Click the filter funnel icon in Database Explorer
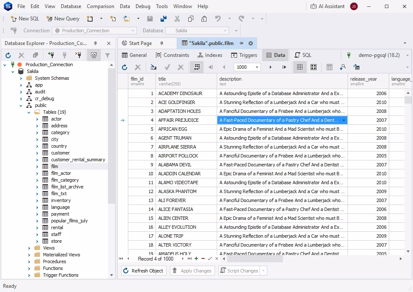This screenshot has height=292, width=413. click(x=107, y=55)
